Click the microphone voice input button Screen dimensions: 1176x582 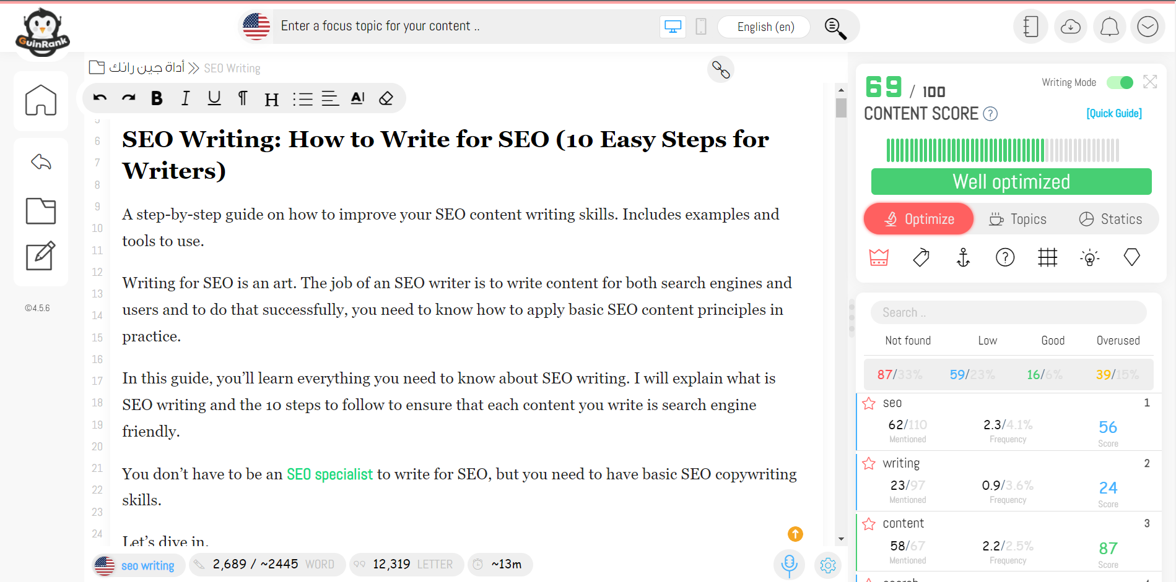789,564
